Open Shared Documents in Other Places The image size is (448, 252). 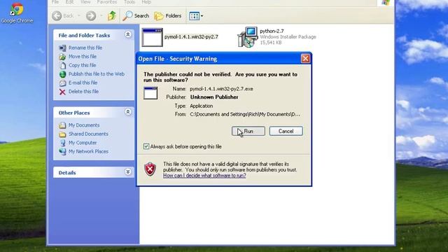pyautogui.click(x=88, y=134)
